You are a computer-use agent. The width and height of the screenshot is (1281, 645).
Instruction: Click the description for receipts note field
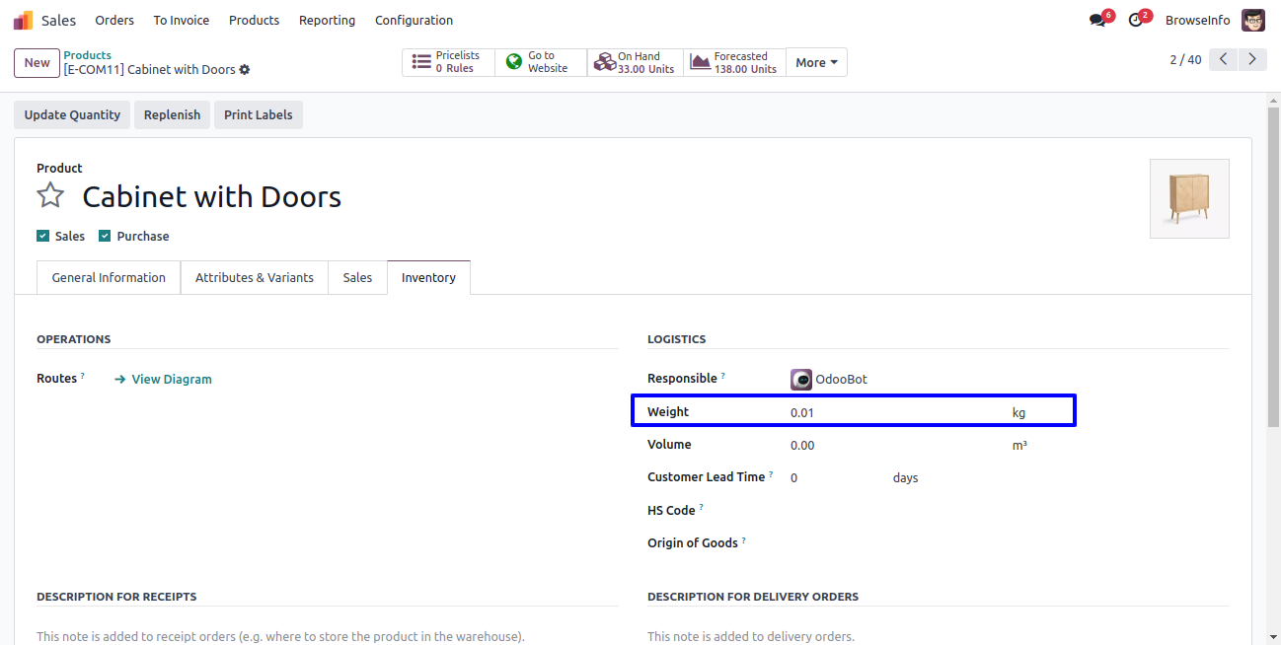coord(328,636)
